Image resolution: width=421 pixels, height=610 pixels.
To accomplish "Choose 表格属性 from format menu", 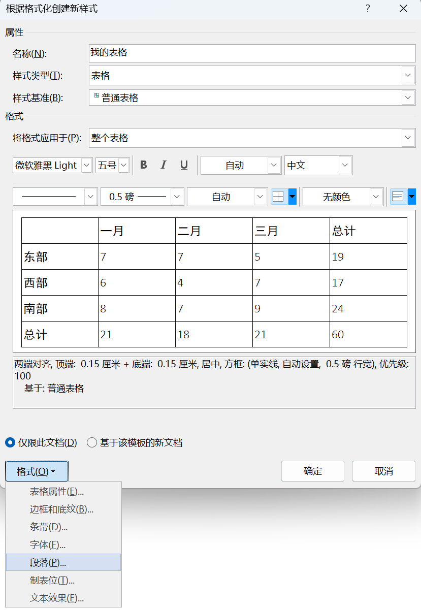I will (x=63, y=491).
